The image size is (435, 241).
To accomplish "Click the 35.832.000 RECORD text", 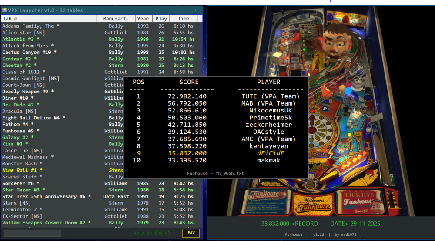I will [289, 224].
